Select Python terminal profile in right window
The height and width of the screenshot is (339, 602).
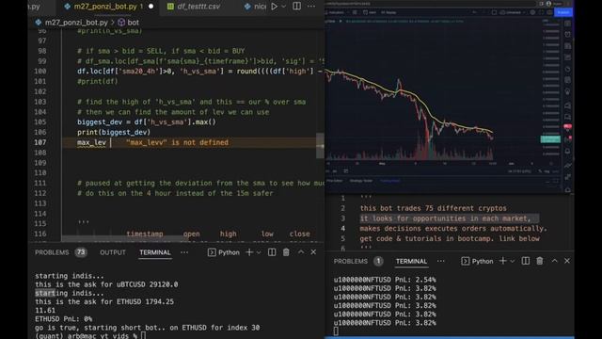477,262
